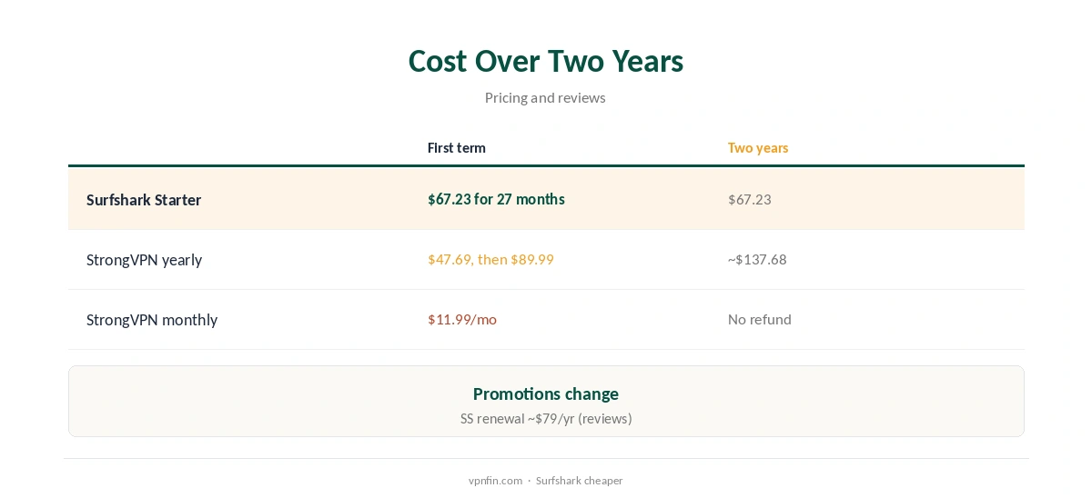Viewport: 1092px width, 498px height.
Task: Click the 'vpnfin.com' footer text
Action: coord(495,481)
